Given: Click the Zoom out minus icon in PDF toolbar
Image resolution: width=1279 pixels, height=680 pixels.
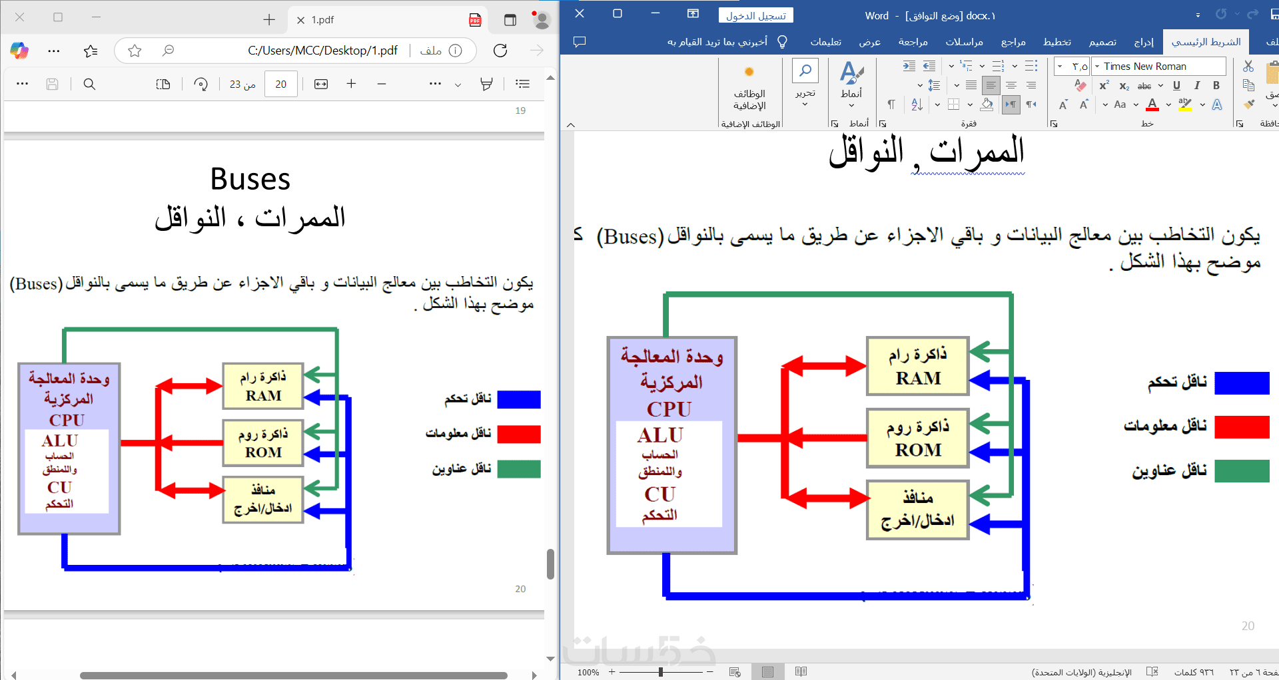Looking at the screenshot, I should point(382,83).
